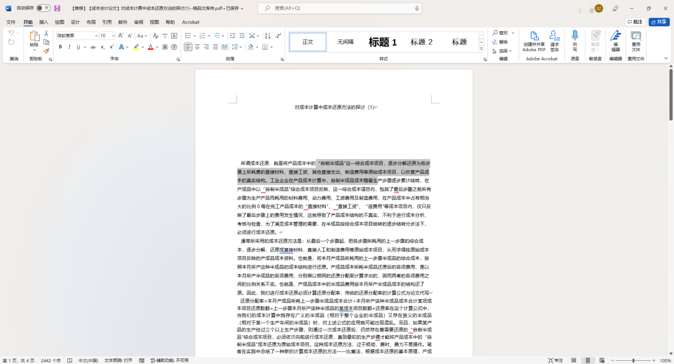
Task: Apply yellow text highlight color
Action: (136, 47)
